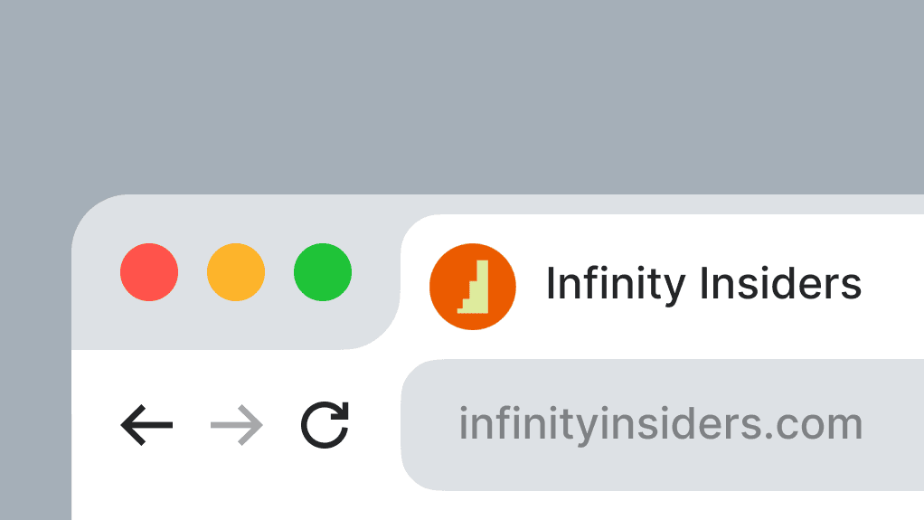Click toolbar space between reload and address bar
Image resolution: width=924 pixels, height=520 pixels.
[x=375, y=424]
